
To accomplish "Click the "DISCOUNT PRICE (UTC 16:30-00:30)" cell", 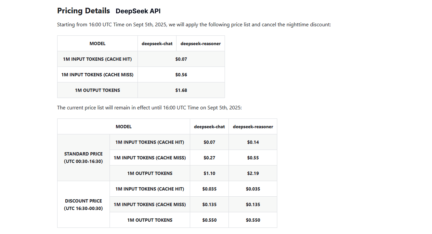I will 83,204.
